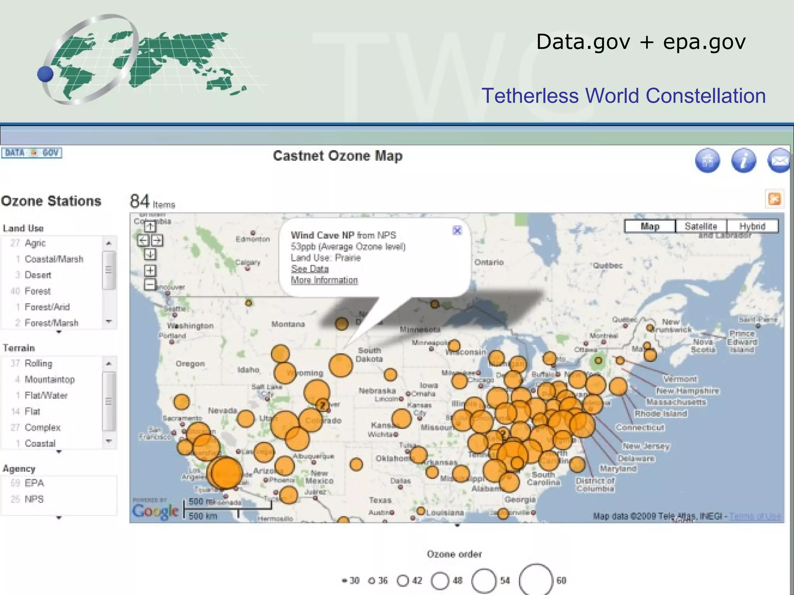Click the blue Home icon button

click(x=708, y=160)
